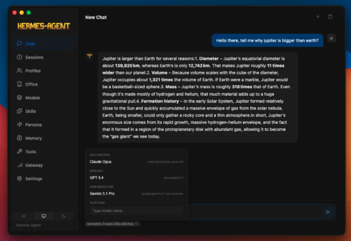Click the Skills puzzle icon
The height and width of the screenshot is (241, 351).
coord(19,111)
